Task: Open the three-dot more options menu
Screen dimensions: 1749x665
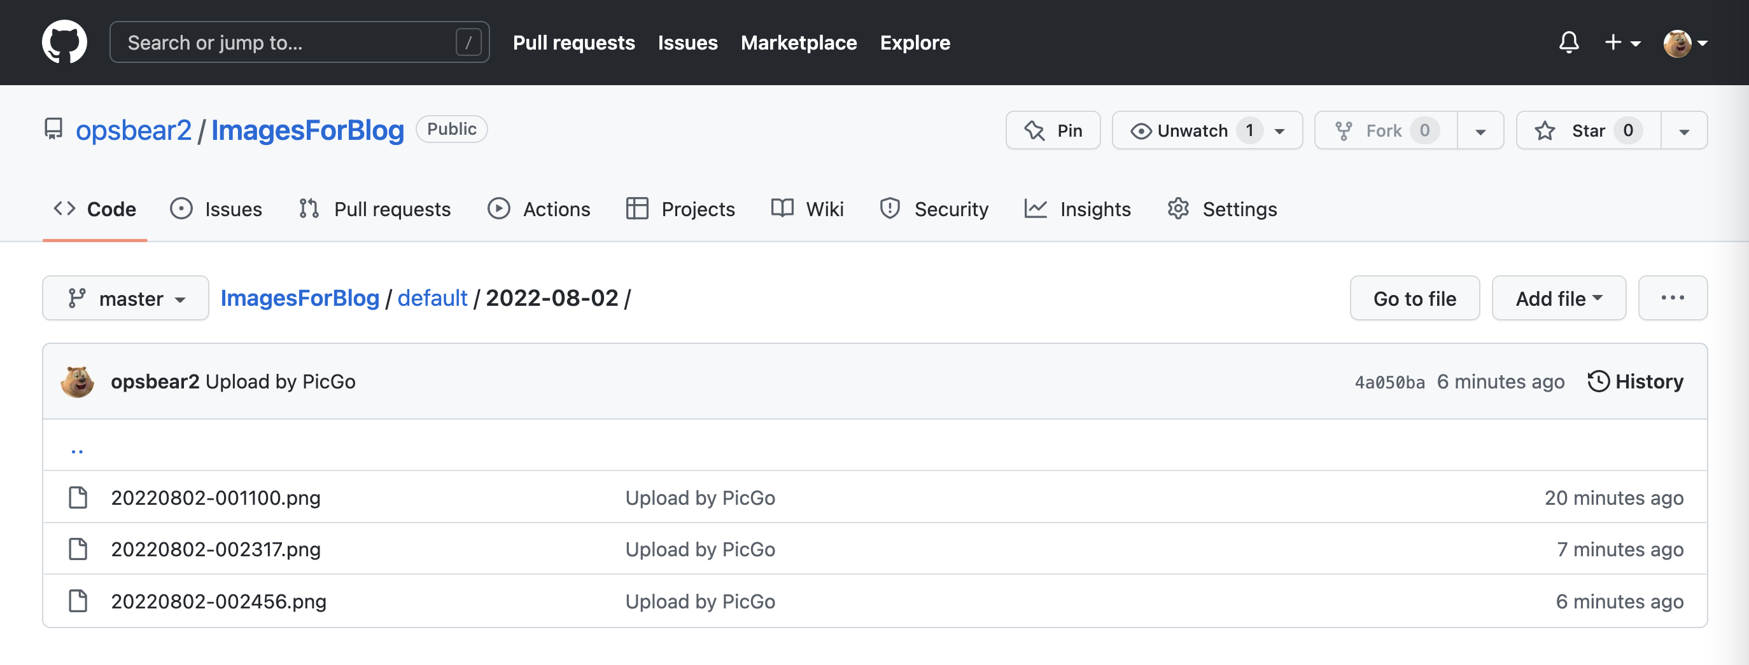Action: tap(1672, 298)
